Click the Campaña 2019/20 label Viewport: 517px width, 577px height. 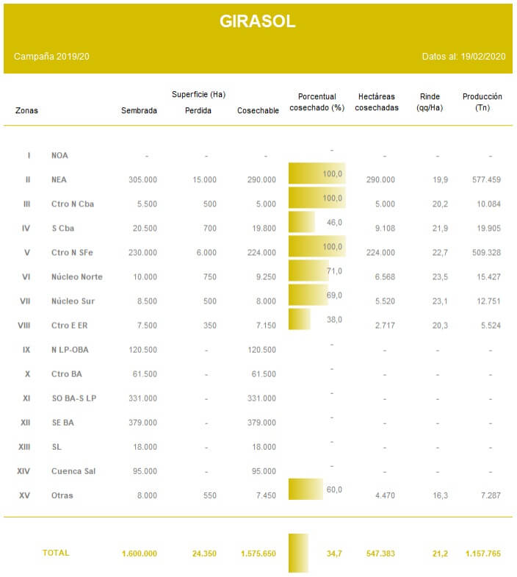click(x=51, y=57)
